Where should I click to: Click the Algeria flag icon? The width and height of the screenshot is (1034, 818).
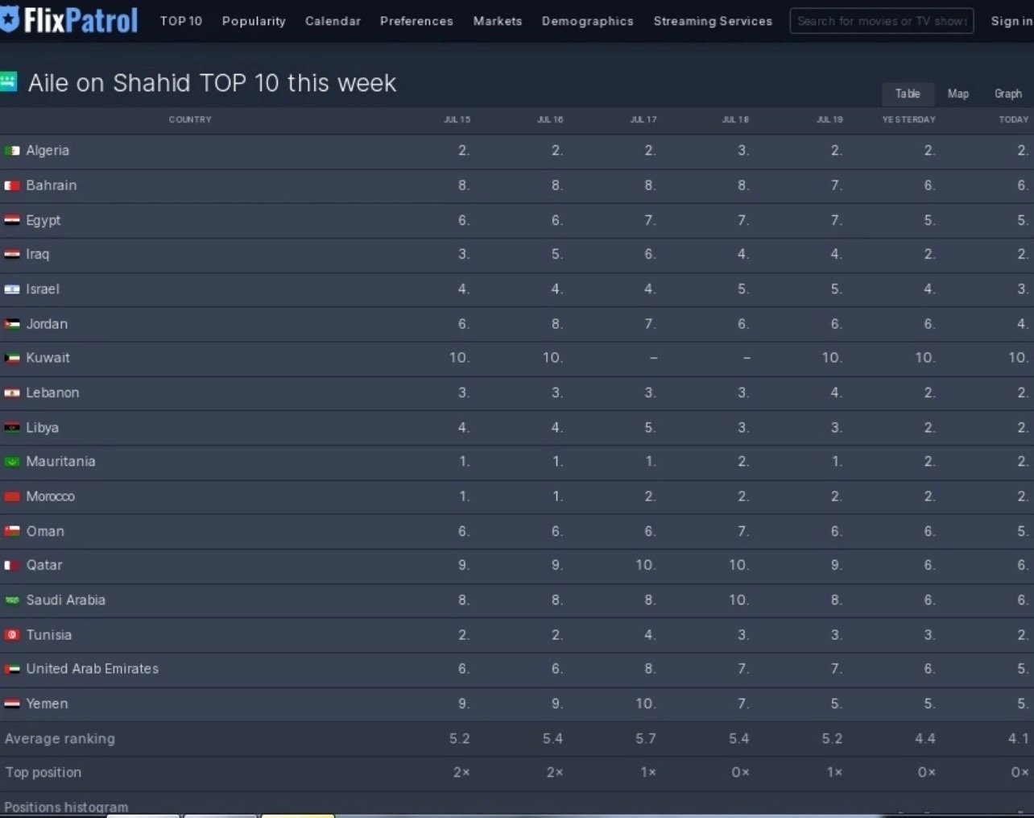pos(12,151)
